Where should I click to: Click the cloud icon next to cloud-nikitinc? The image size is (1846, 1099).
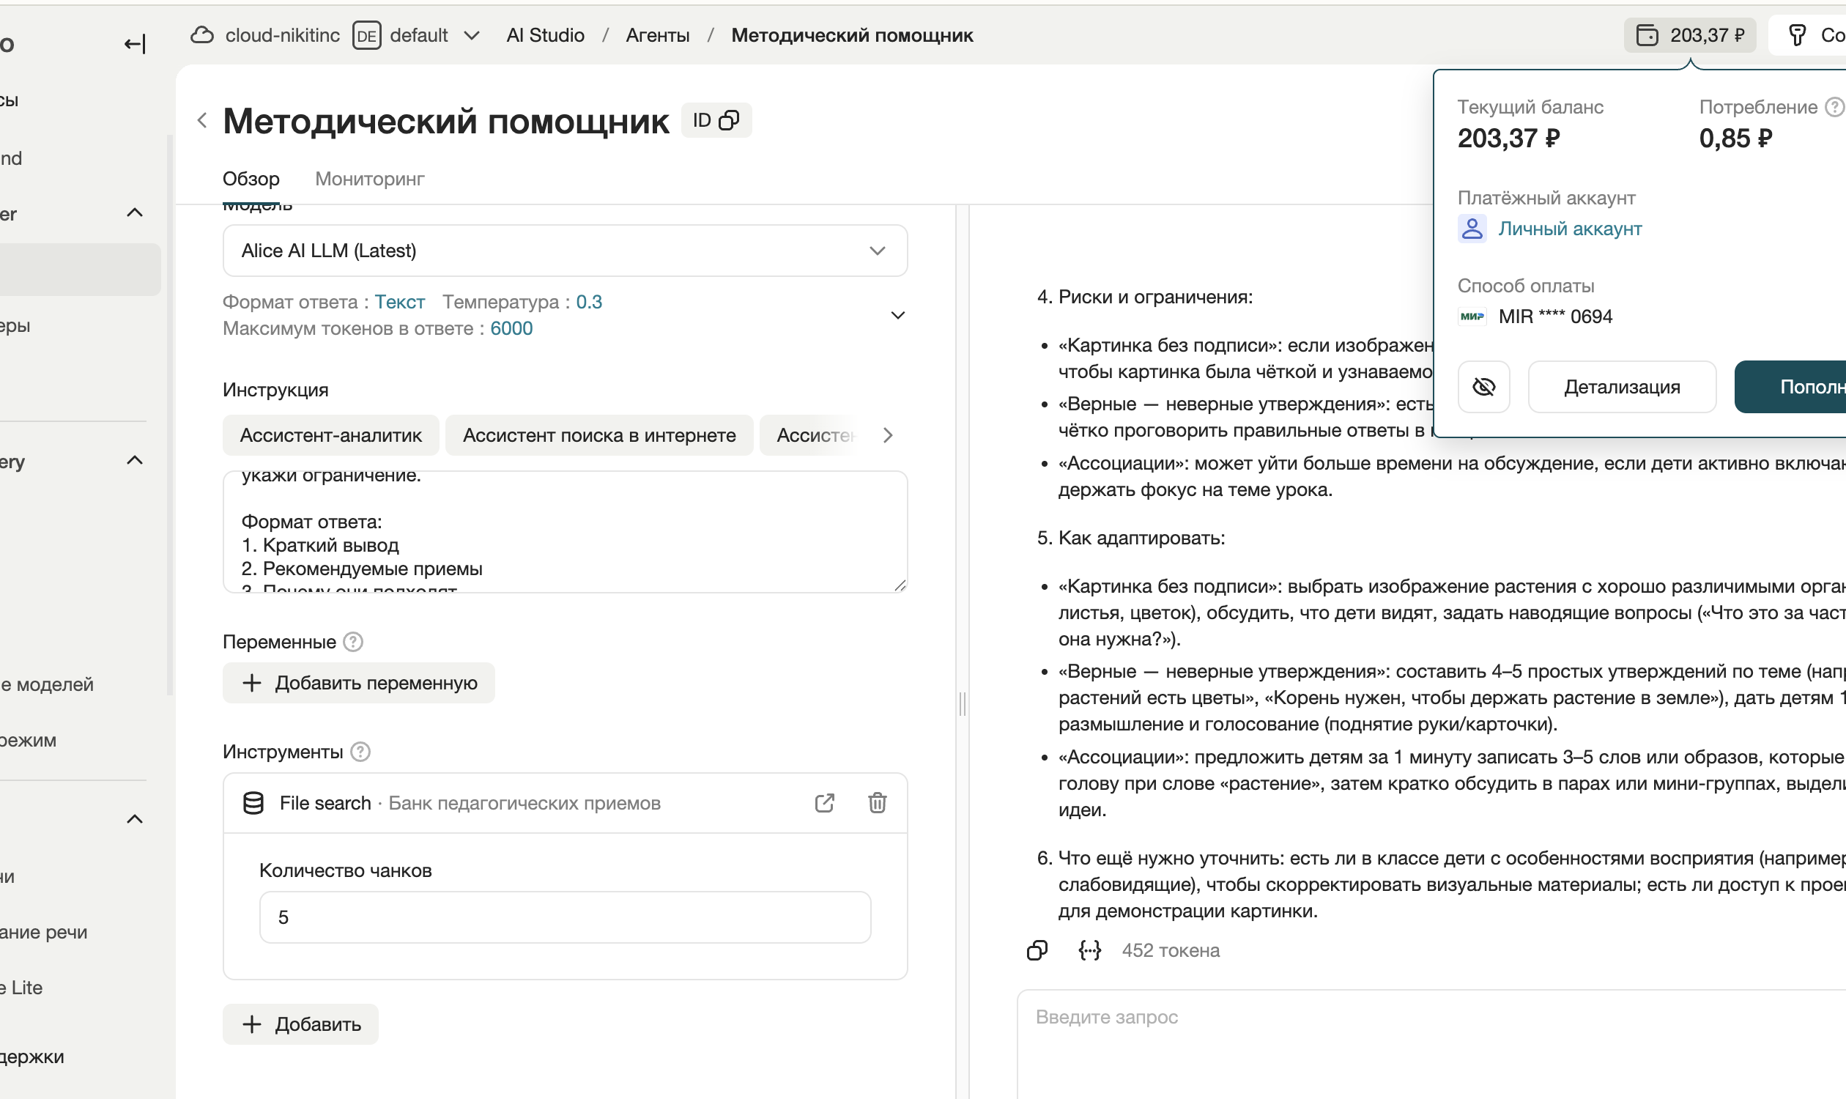202,35
